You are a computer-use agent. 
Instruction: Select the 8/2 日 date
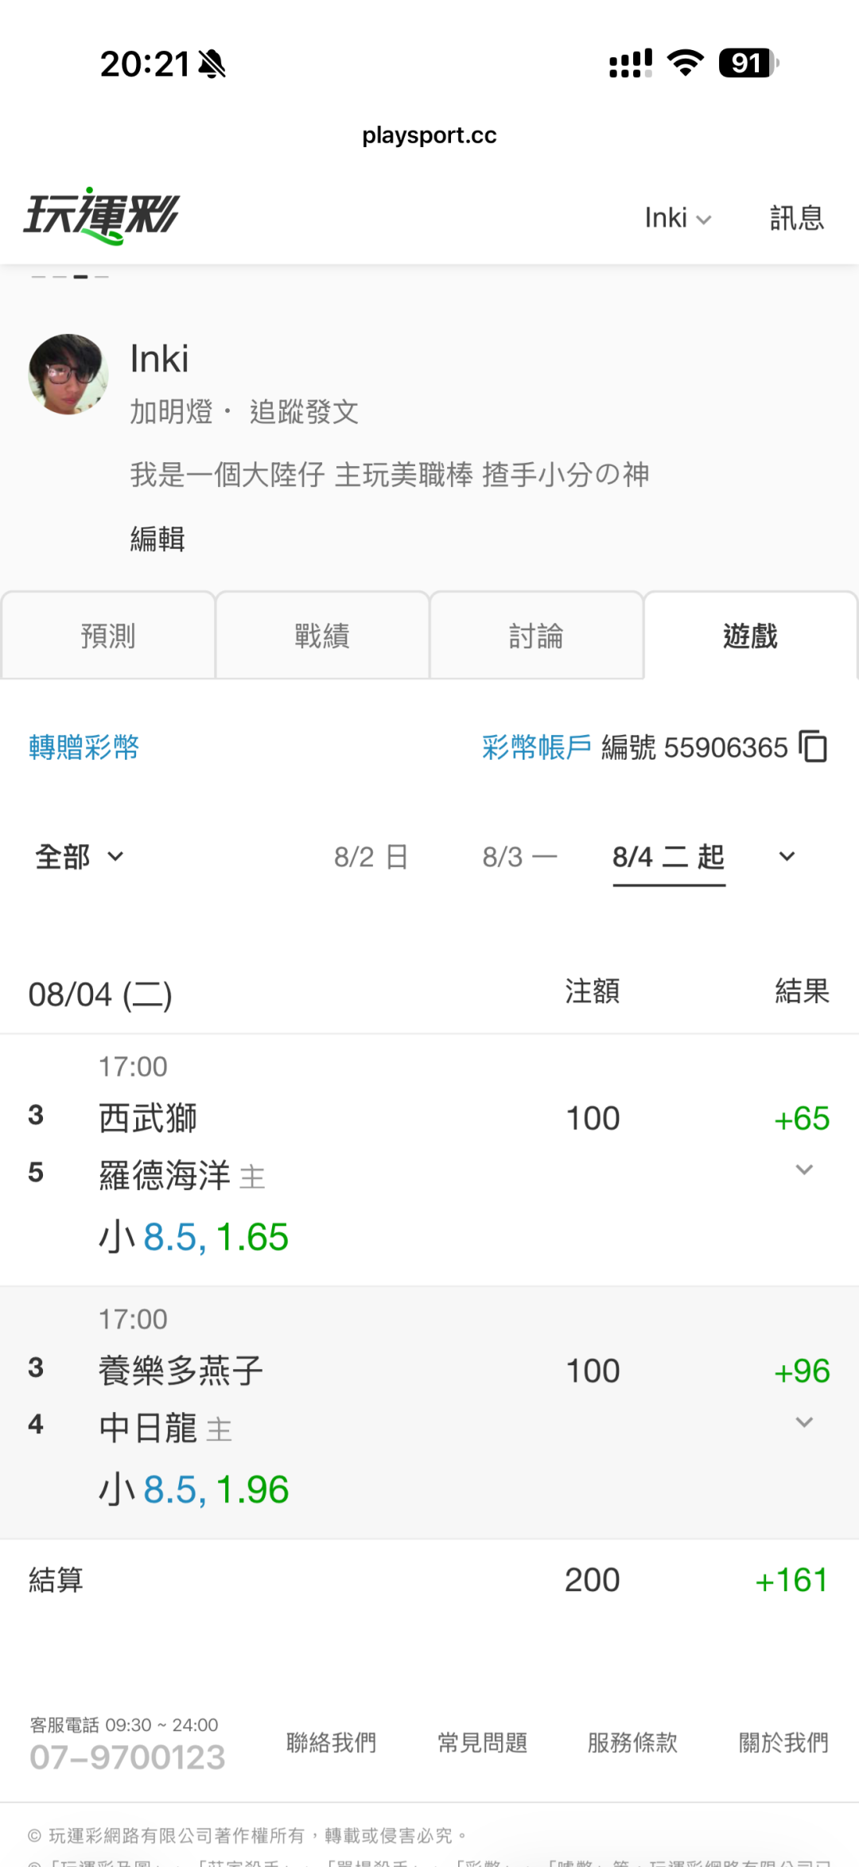[x=371, y=857]
